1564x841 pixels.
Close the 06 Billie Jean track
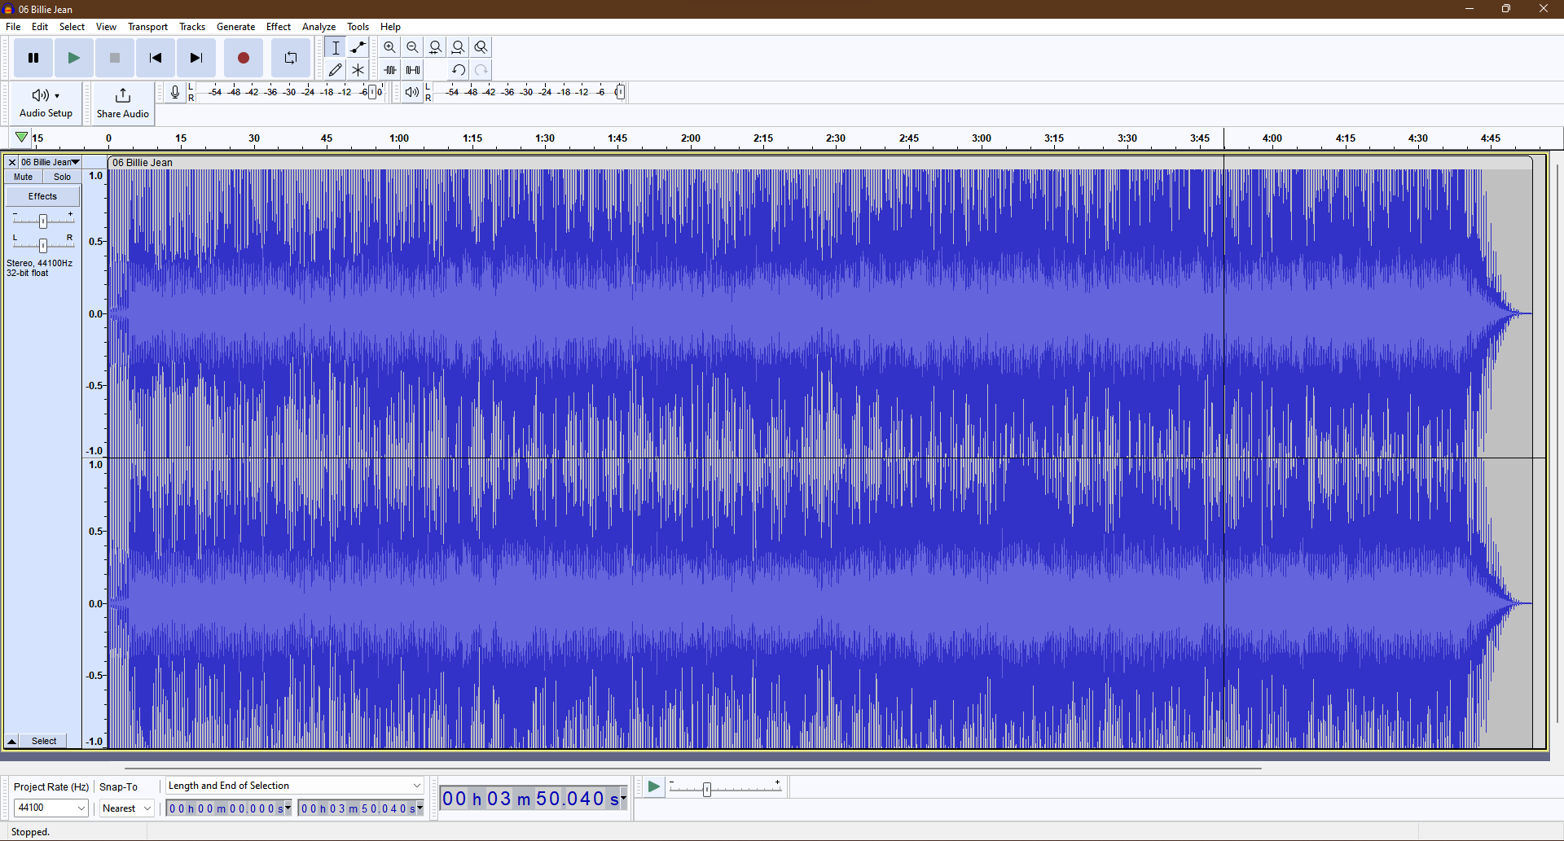(x=12, y=163)
